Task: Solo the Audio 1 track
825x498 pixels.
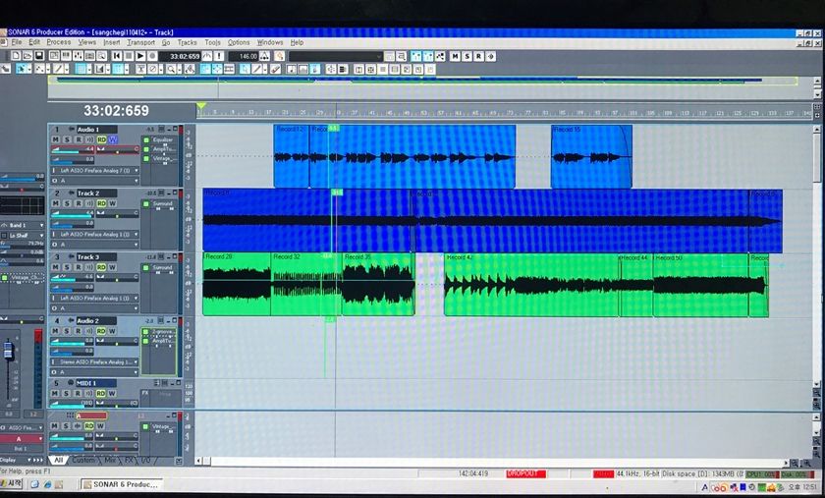Action: 67,139
